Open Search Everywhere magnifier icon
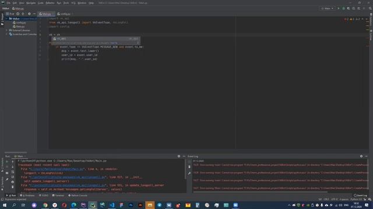This screenshot has width=373, height=209. (x=370, y=8)
